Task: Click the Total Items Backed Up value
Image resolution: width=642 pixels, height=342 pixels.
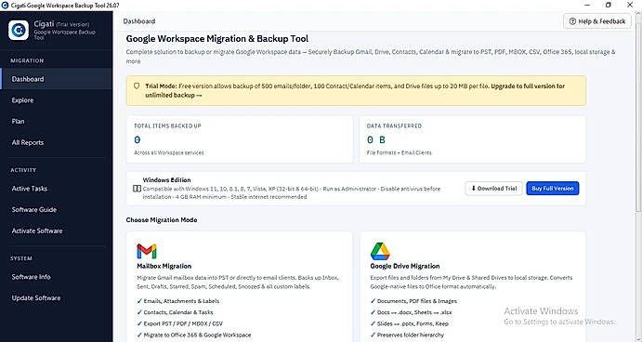Action: [138, 140]
